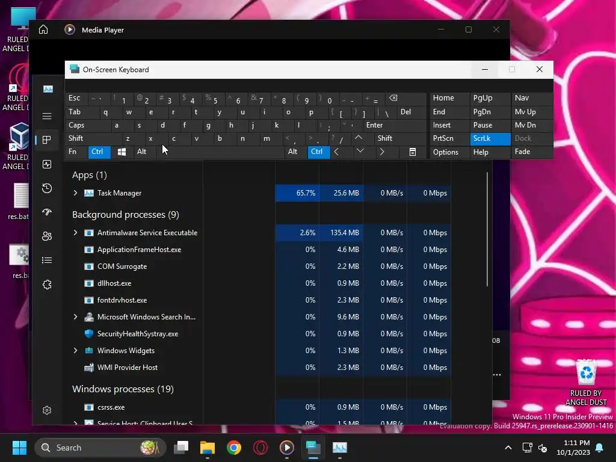
Task: Click the Media Player home icon
Action: pos(43,29)
